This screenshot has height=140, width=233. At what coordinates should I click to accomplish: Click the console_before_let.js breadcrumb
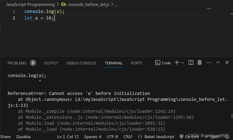pyautogui.click(x=89, y=5)
